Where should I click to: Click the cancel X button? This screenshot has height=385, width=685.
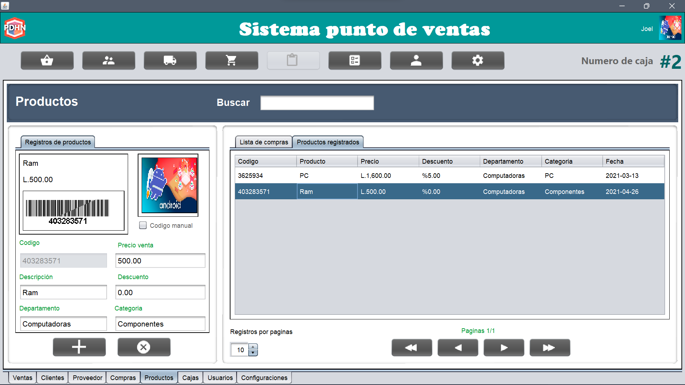click(144, 347)
